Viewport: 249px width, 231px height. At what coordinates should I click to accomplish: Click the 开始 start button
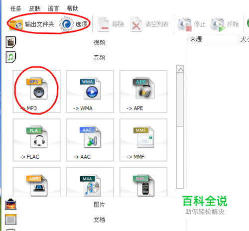[225, 24]
